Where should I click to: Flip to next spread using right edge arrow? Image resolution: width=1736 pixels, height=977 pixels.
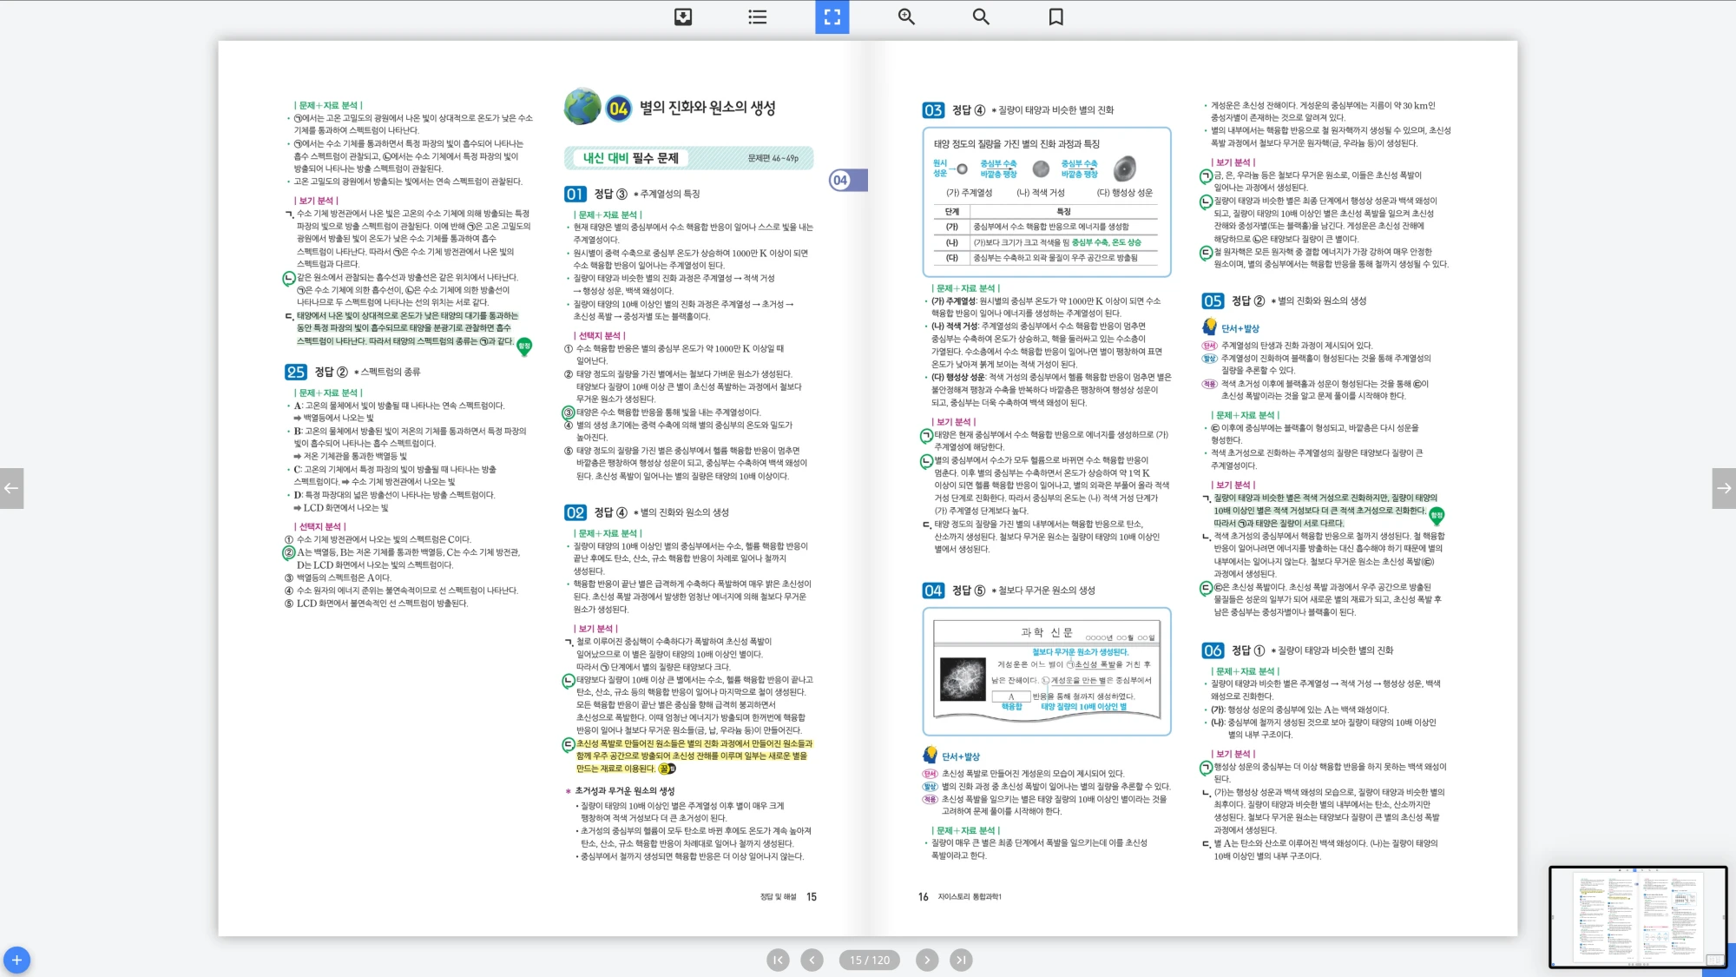click(1724, 488)
